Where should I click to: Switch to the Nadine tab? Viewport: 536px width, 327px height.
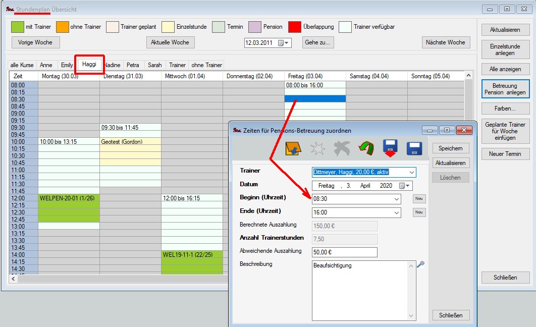(x=113, y=65)
